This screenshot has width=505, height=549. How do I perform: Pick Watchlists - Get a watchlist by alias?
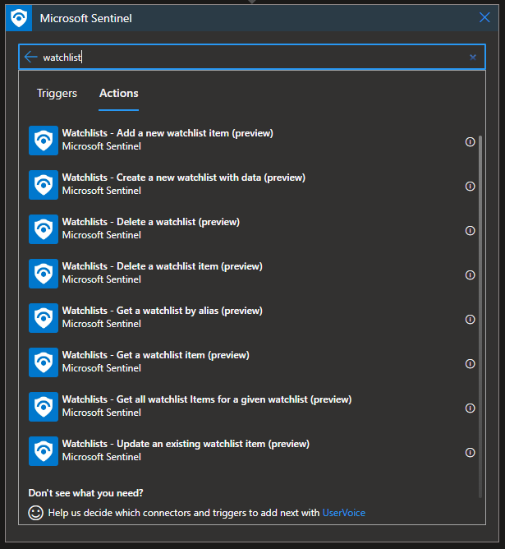(x=163, y=311)
